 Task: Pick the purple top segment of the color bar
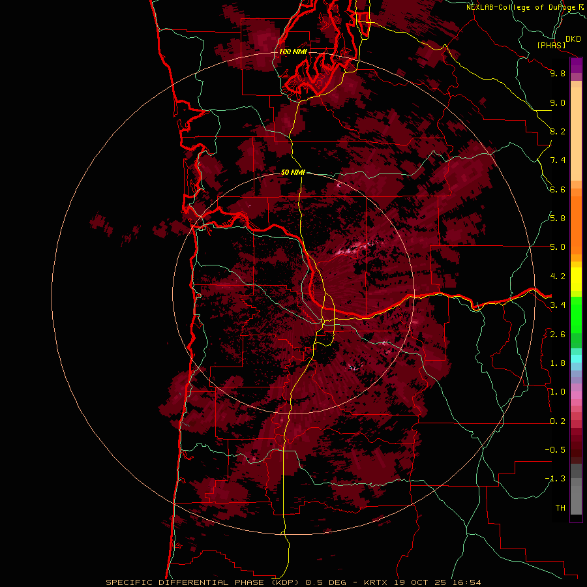pos(576,65)
